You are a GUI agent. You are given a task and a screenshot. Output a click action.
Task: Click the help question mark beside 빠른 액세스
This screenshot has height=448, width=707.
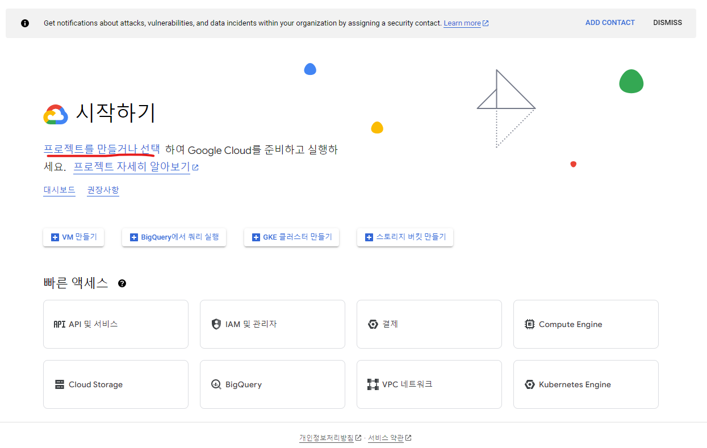click(122, 283)
